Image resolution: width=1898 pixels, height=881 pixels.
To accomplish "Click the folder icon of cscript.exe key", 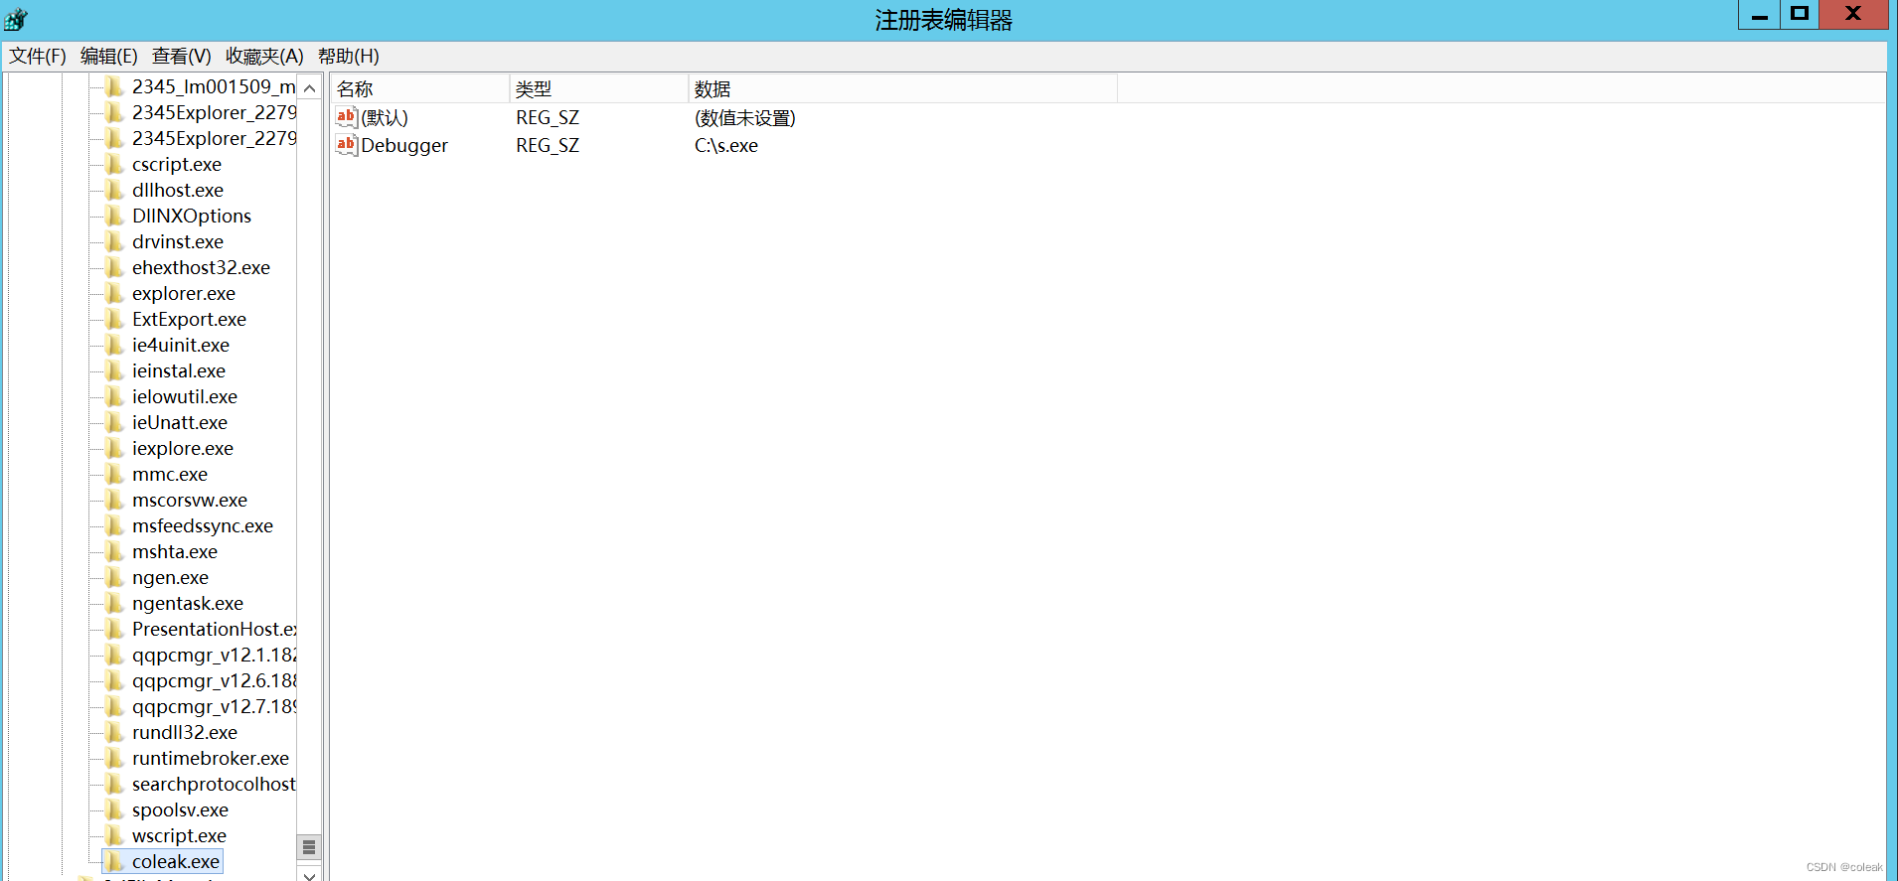I will pyautogui.click(x=115, y=164).
